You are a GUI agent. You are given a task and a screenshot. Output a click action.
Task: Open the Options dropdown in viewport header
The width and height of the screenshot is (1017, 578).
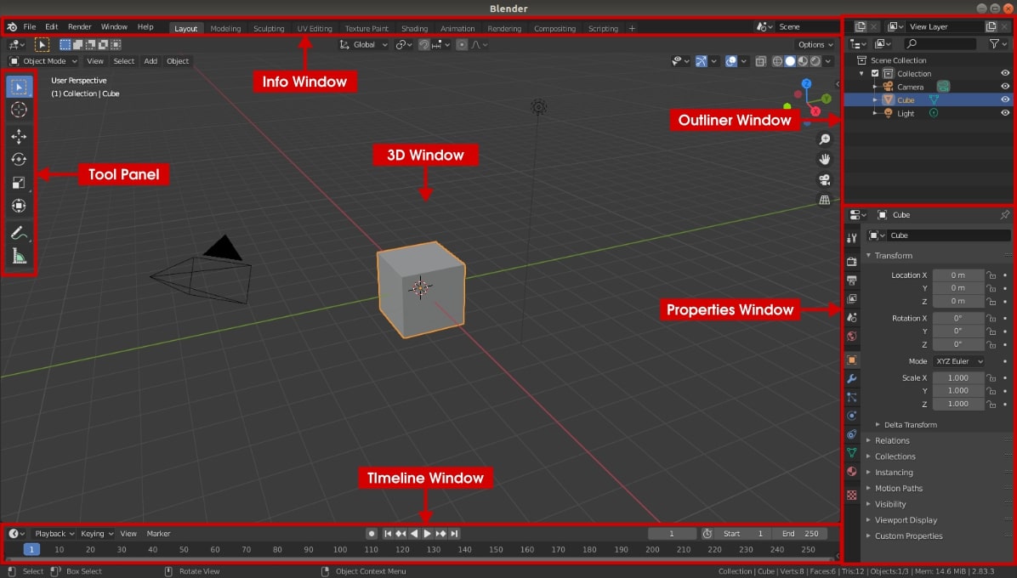[x=815, y=45]
